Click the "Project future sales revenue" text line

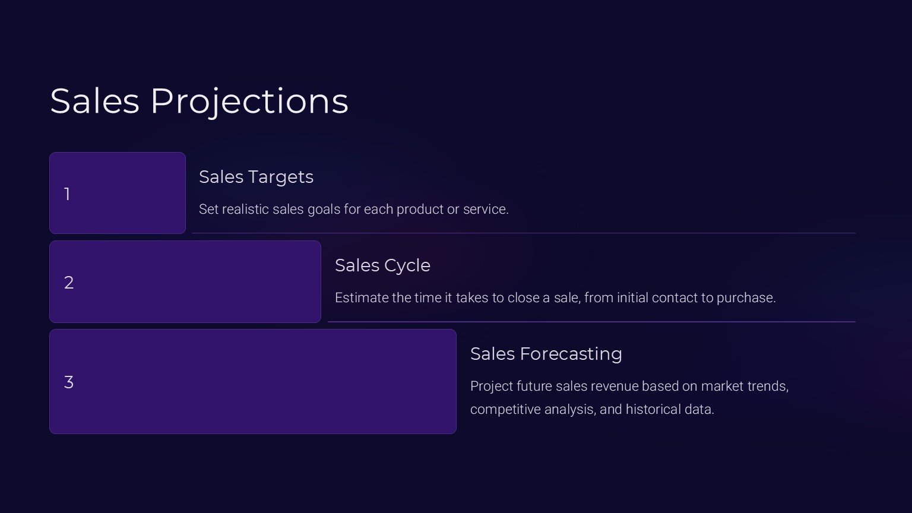pyautogui.click(x=629, y=387)
